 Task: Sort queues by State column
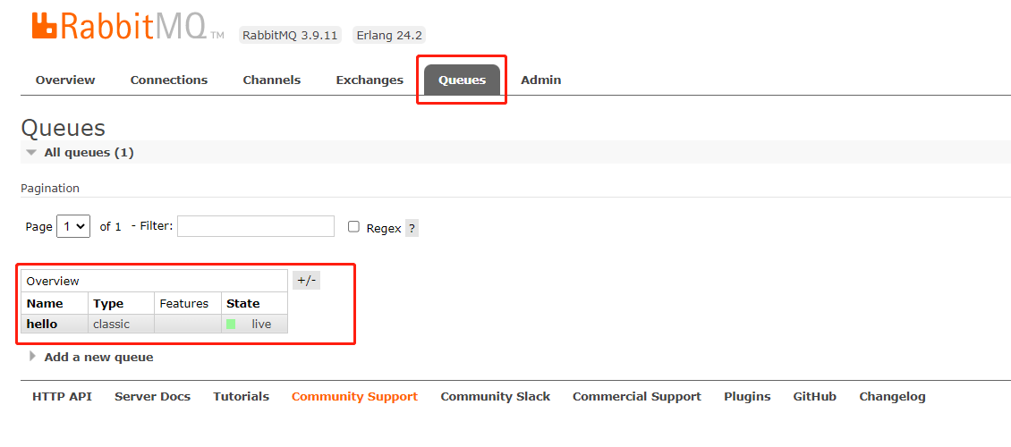(x=243, y=303)
